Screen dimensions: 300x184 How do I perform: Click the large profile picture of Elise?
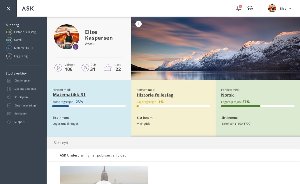67,37
